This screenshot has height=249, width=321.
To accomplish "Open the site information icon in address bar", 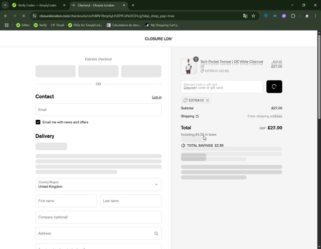I will pos(35,16).
